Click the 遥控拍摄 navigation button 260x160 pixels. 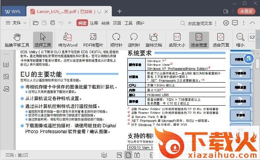click(240, 101)
